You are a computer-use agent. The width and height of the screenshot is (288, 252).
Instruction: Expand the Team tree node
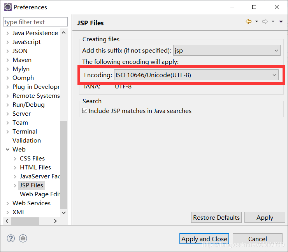(x=7, y=123)
